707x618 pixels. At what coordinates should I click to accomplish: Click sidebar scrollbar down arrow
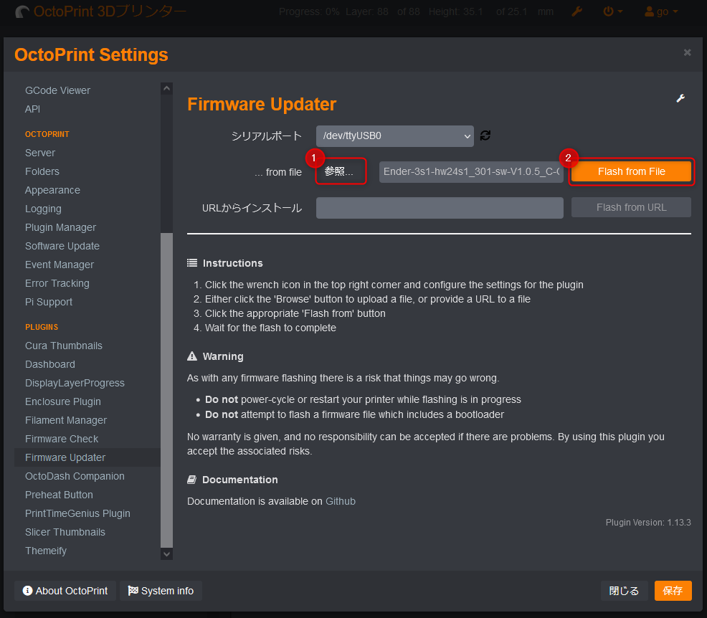click(167, 553)
